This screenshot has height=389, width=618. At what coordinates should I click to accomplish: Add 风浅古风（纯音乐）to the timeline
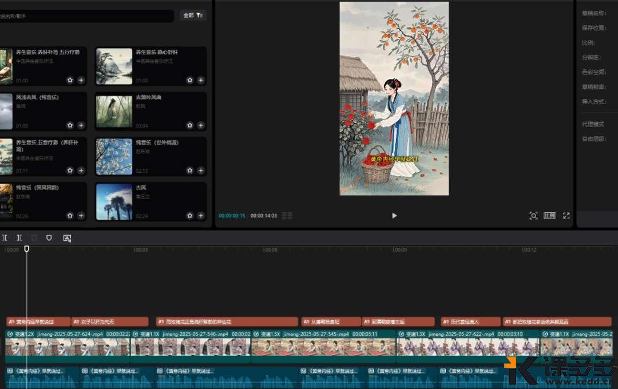(81, 125)
